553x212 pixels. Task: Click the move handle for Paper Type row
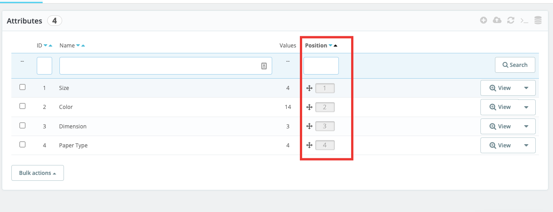tap(309, 145)
